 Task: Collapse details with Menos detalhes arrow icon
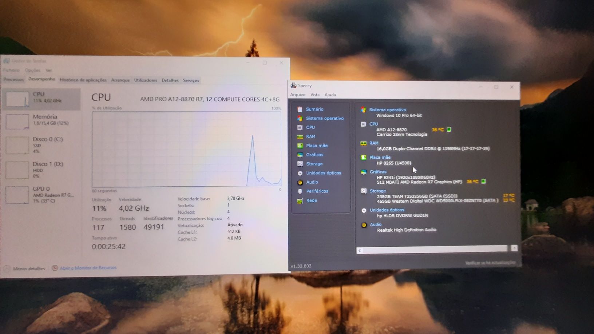click(7, 269)
